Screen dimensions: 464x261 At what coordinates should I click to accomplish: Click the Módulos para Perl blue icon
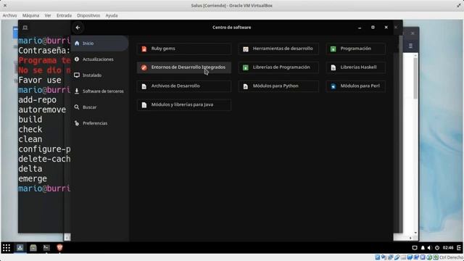(x=333, y=86)
